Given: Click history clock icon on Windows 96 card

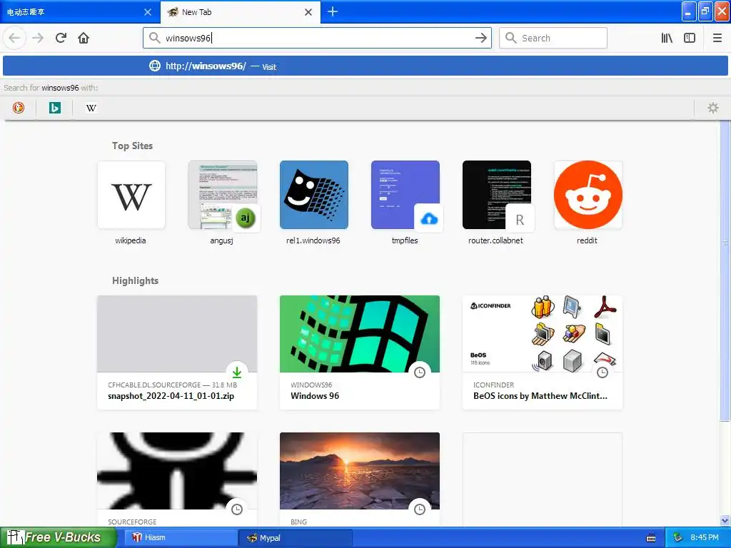Looking at the screenshot, I should coord(420,372).
